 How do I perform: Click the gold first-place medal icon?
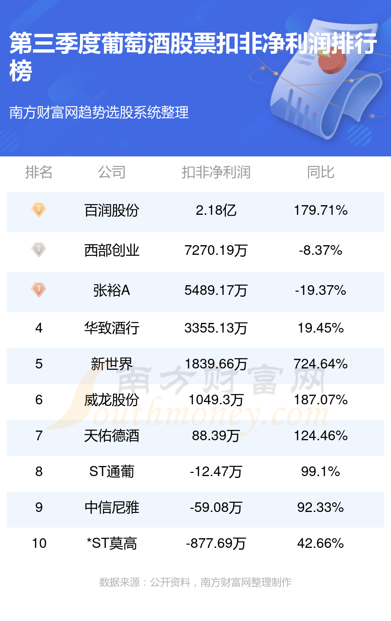[39, 210]
